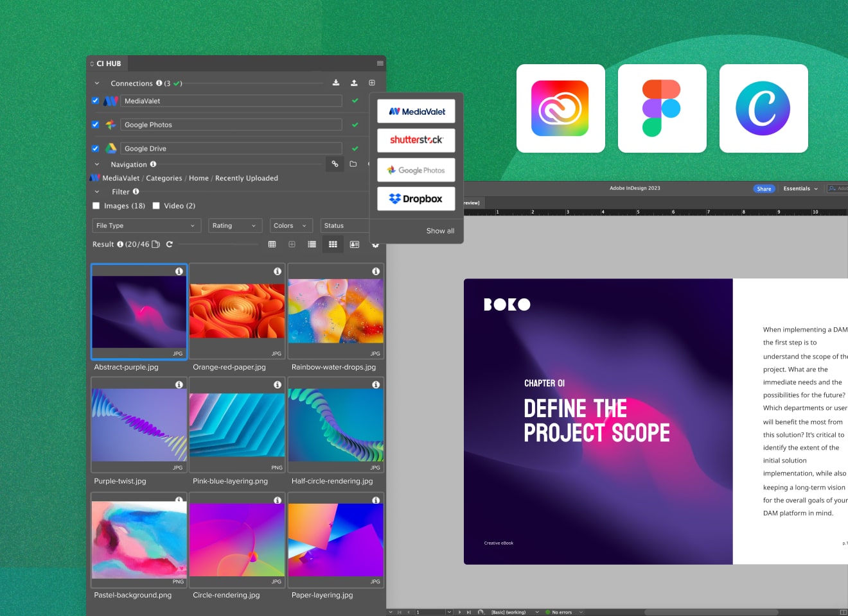Click the upload icon in Connections row
Image resolution: width=848 pixels, height=616 pixels.
tap(354, 83)
